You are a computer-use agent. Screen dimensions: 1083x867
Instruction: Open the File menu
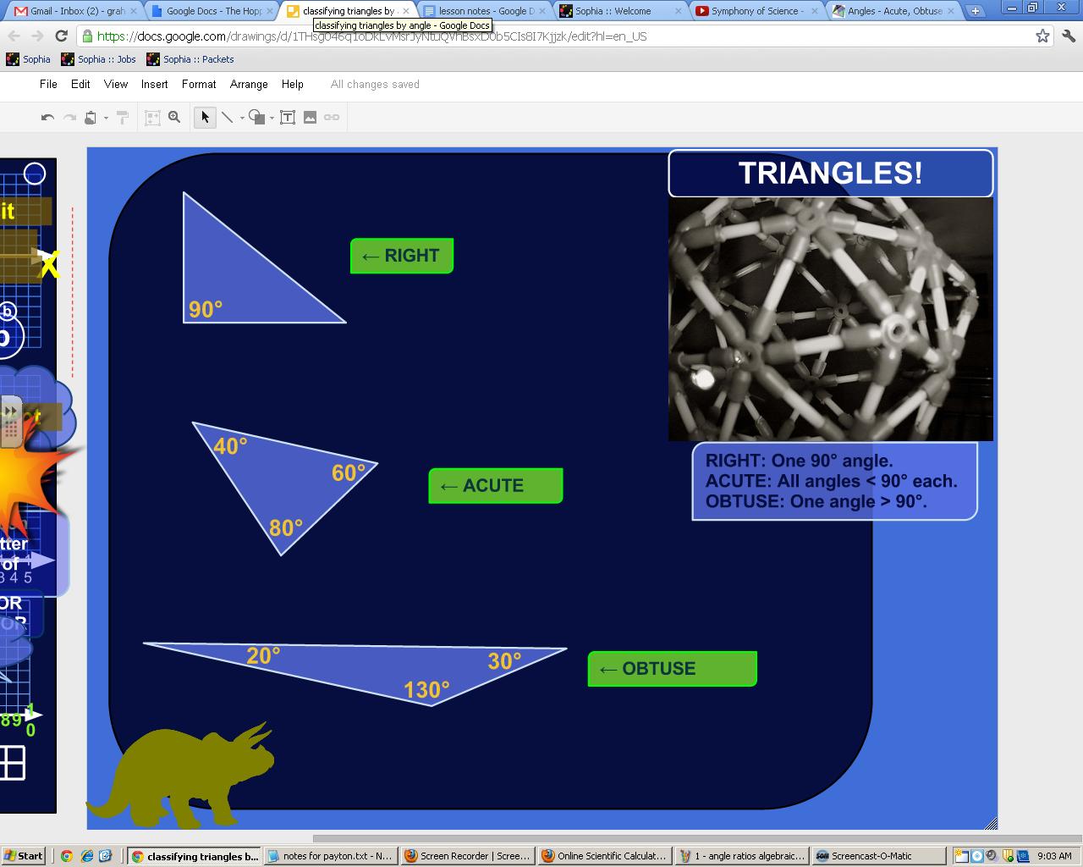tap(48, 85)
